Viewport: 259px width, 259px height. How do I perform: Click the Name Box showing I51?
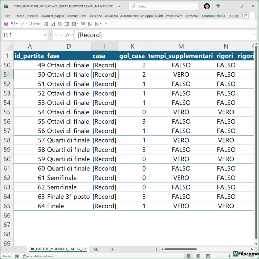[x=23, y=35]
